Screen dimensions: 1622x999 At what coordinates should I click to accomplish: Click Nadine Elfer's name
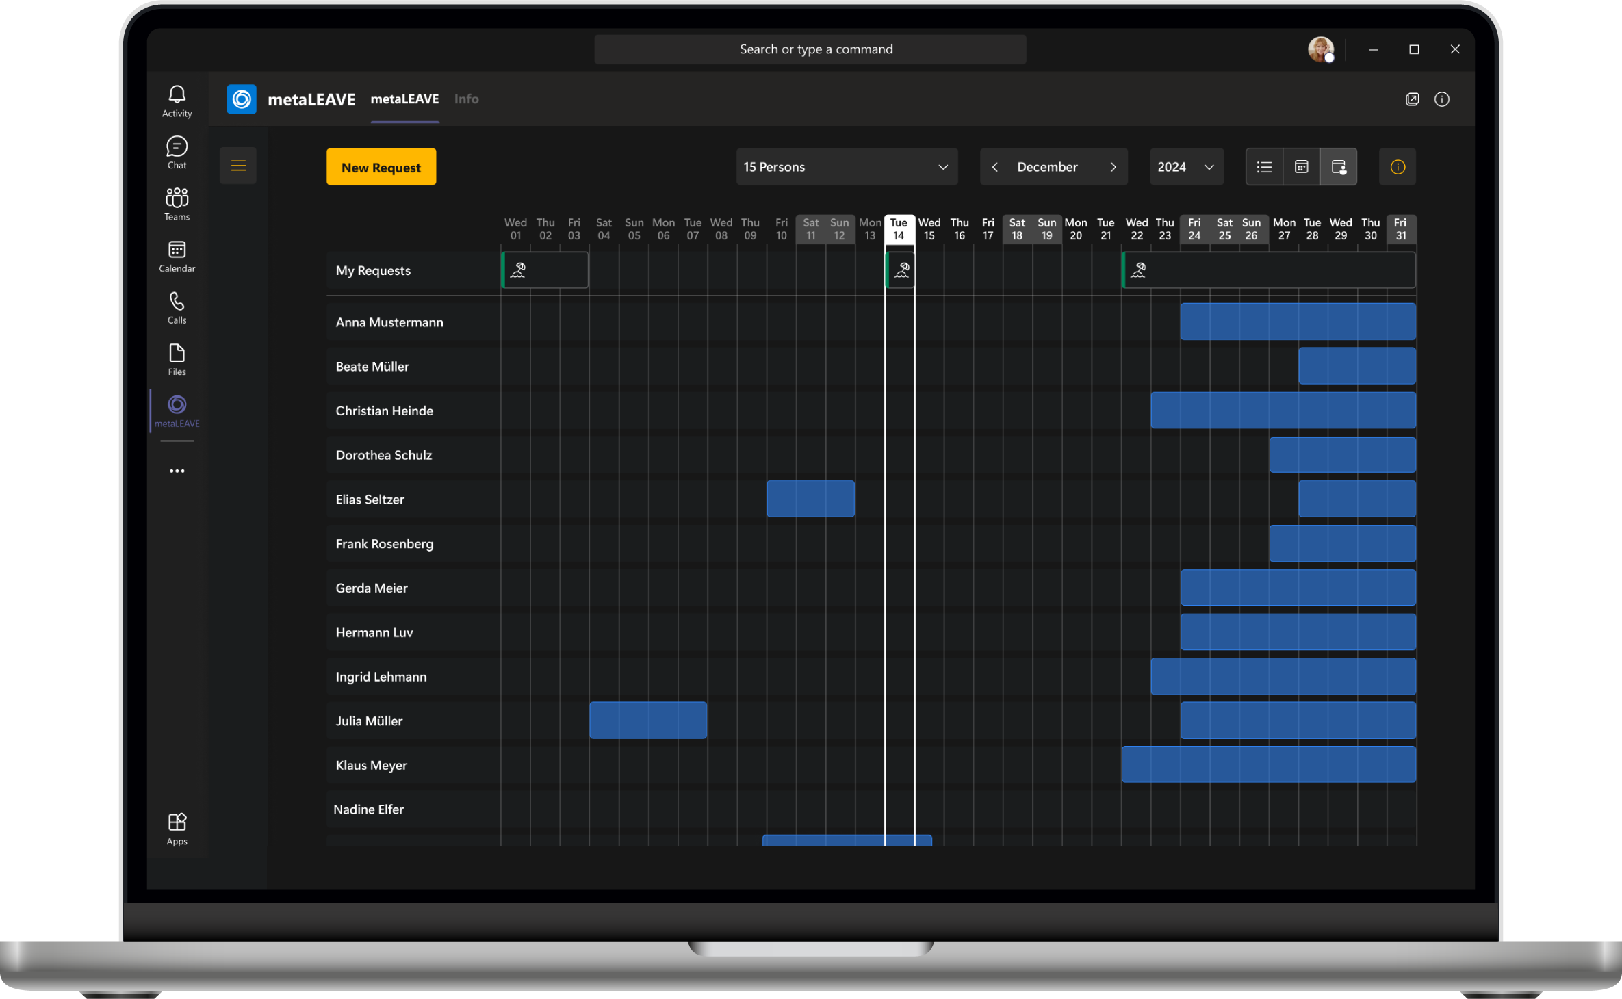pos(368,809)
